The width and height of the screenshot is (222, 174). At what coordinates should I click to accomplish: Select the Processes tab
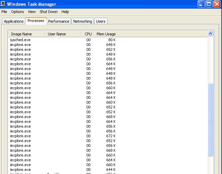[x=36, y=21]
